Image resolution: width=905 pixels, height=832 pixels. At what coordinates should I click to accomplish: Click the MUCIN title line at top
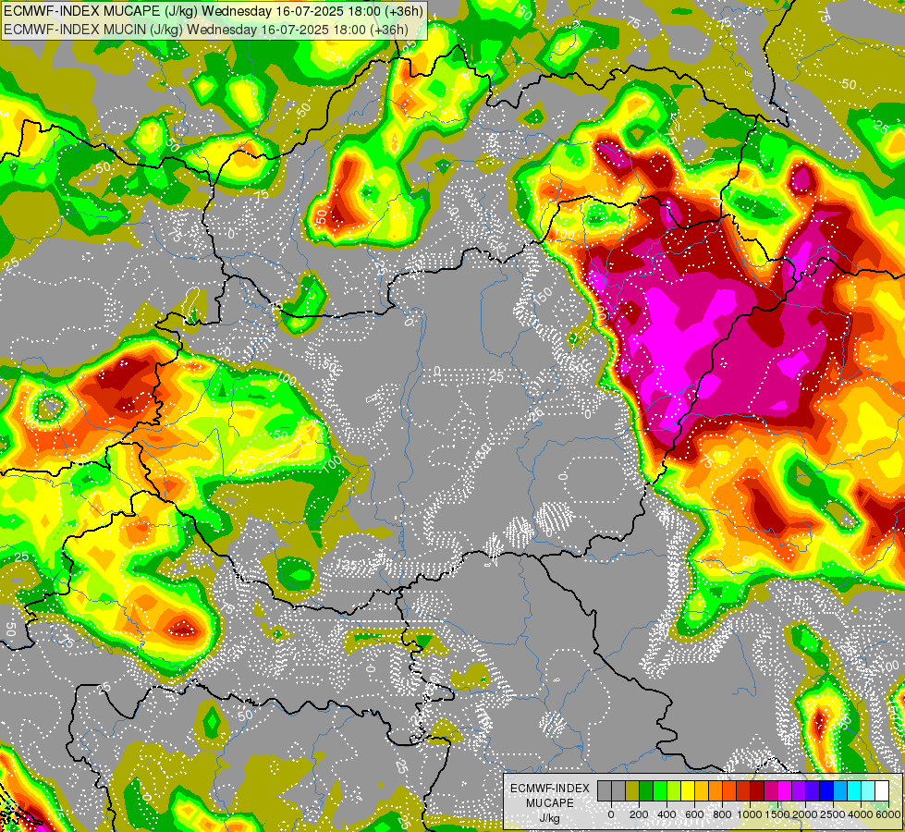point(206,29)
